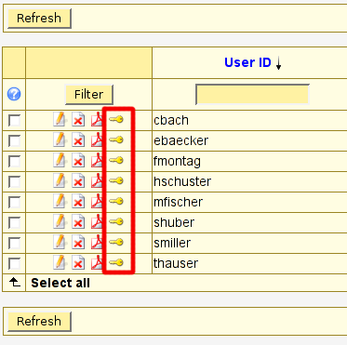Edit user mfischer with the pencil icon
Screen dimensions: 347x345
pos(60,202)
